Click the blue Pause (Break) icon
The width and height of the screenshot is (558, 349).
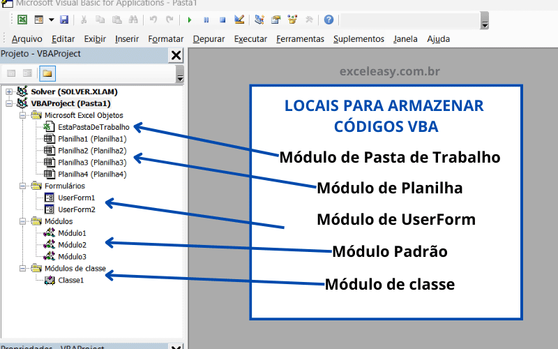[x=206, y=20]
